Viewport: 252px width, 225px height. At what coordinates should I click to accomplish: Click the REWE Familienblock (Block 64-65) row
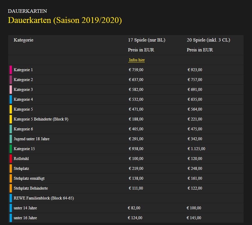[x=44, y=198]
